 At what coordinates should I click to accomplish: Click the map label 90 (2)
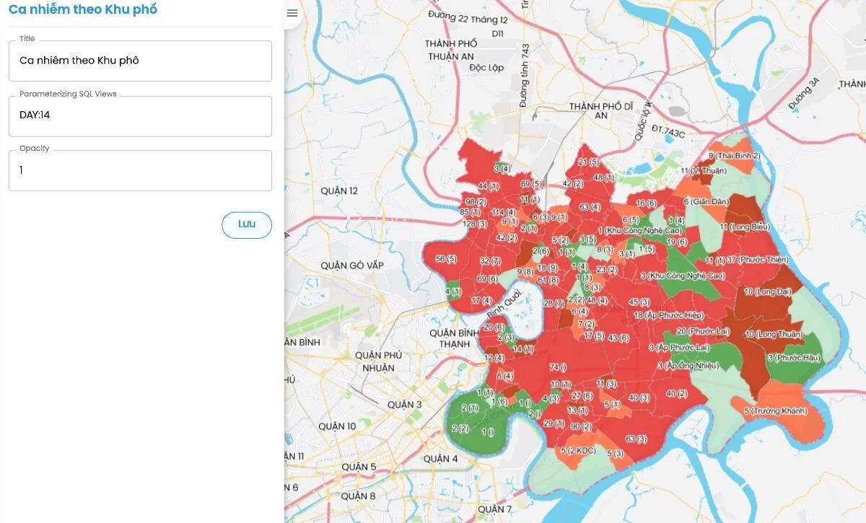click(x=581, y=427)
